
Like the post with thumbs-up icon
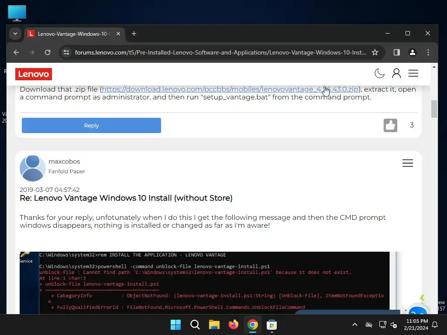click(390, 125)
